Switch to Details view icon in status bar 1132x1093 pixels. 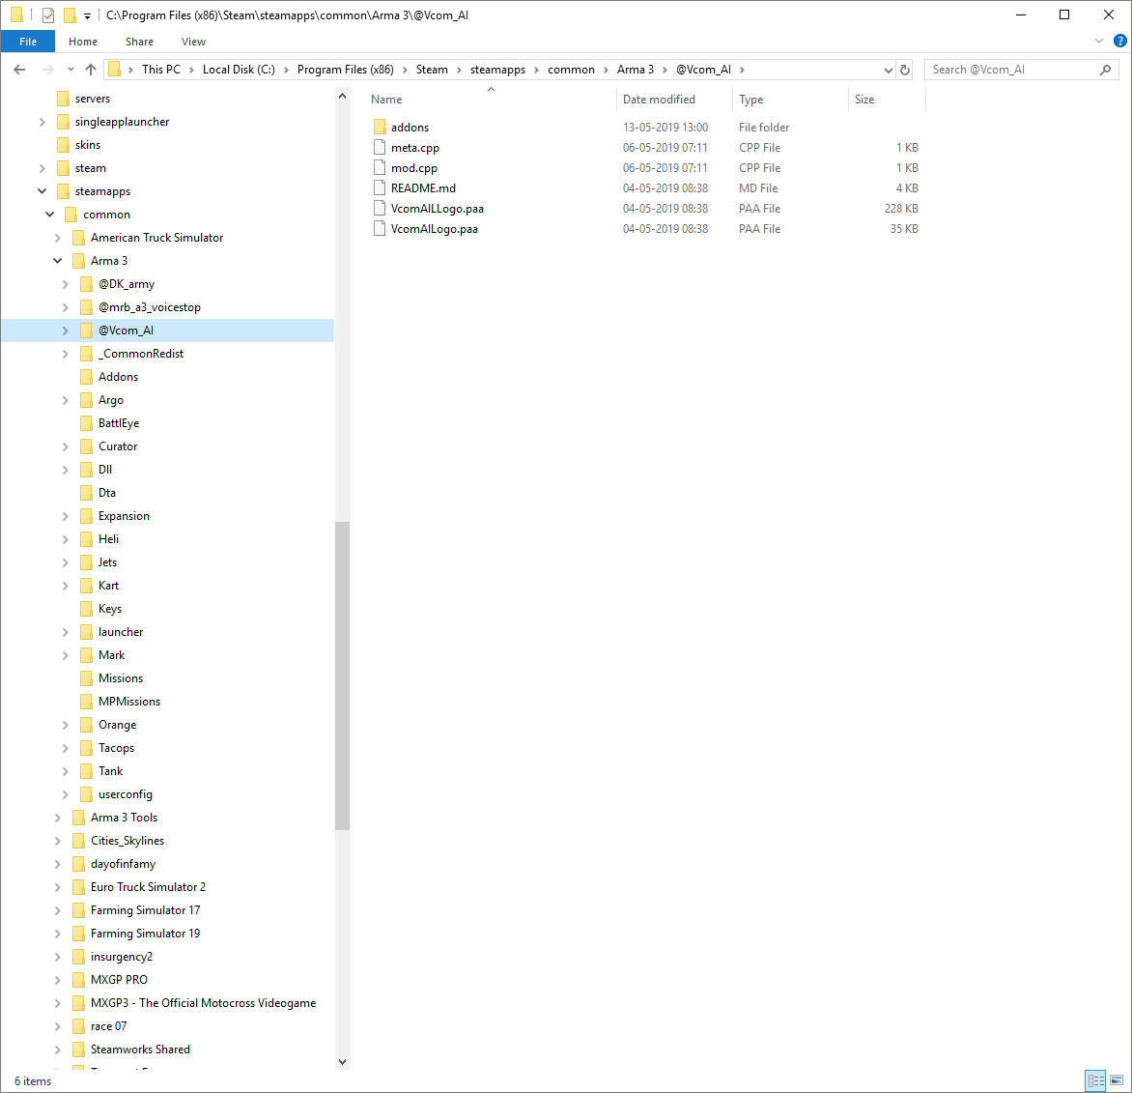click(x=1095, y=1080)
